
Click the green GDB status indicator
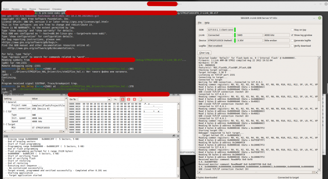point(235,30)
